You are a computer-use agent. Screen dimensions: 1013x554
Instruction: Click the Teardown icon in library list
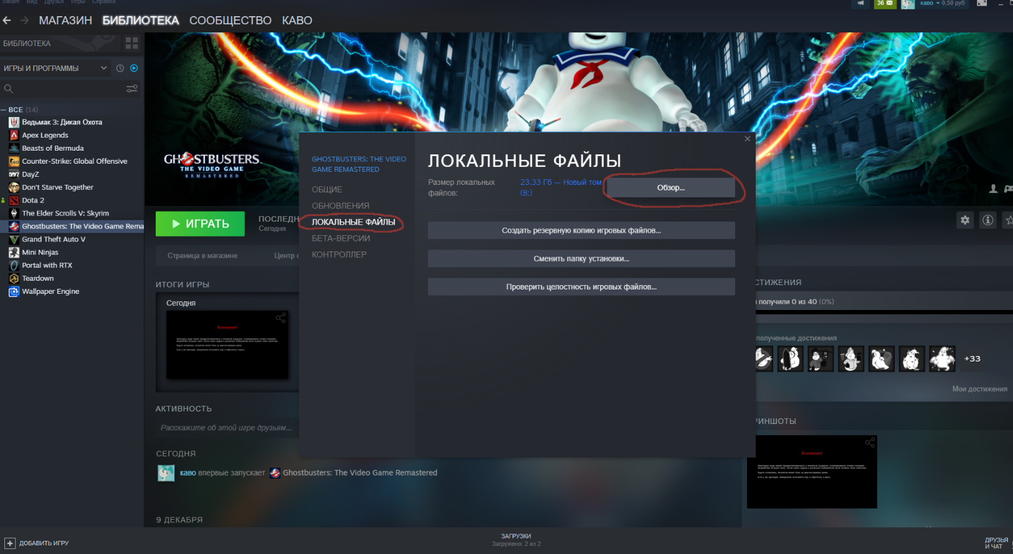[x=14, y=278]
